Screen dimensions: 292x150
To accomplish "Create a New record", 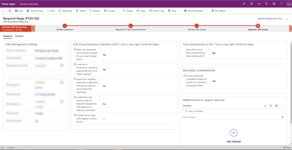I will click(51, 11).
